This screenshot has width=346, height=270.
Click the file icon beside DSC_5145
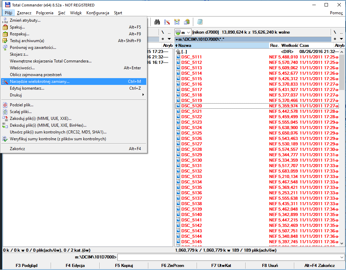(178, 242)
